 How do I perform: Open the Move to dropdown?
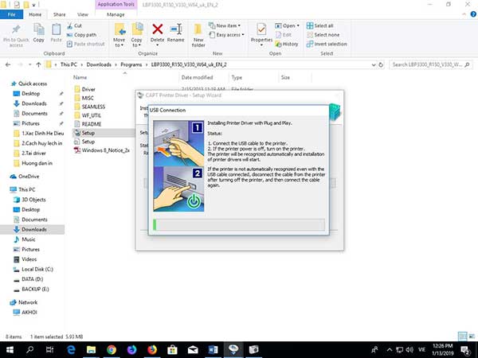119,35
